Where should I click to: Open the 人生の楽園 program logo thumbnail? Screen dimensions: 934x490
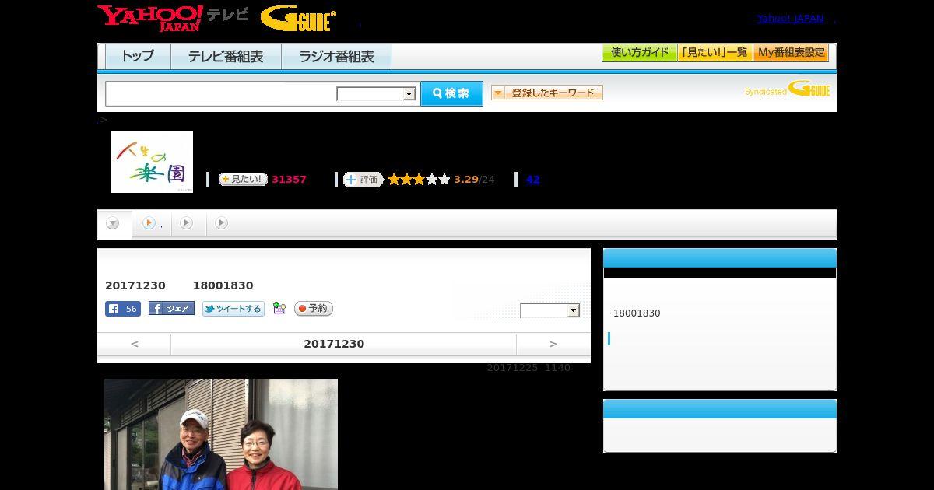coord(152,162)
